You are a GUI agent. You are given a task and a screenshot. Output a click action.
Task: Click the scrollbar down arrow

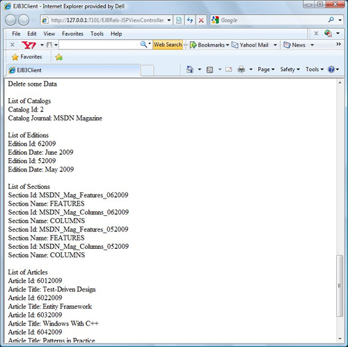click(340, 339)
